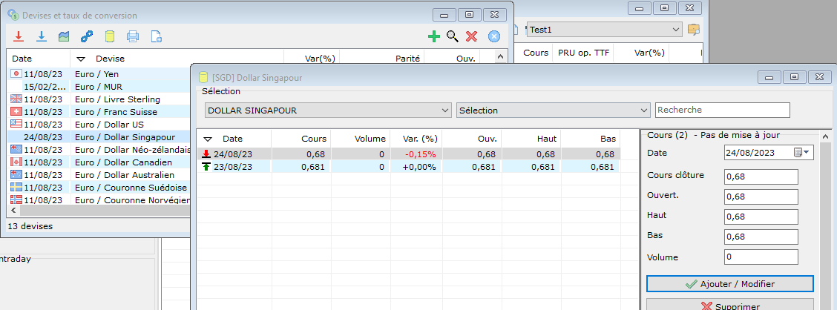Click the Volume column header in SGD table
This screenshot has width=837, height=310.
click(370, 139)
